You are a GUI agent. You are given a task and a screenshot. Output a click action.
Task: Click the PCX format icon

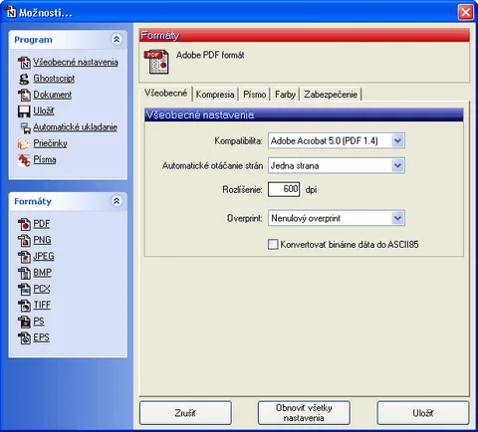(x=24, y=289)
